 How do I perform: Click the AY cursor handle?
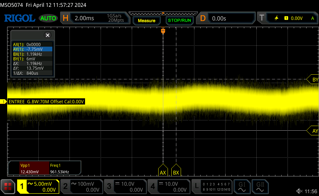point(313,131)
